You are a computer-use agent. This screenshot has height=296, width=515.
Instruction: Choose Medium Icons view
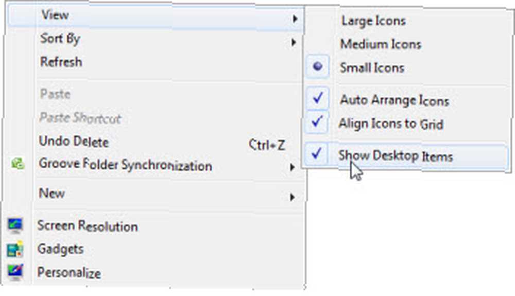[x=381, y=44]
